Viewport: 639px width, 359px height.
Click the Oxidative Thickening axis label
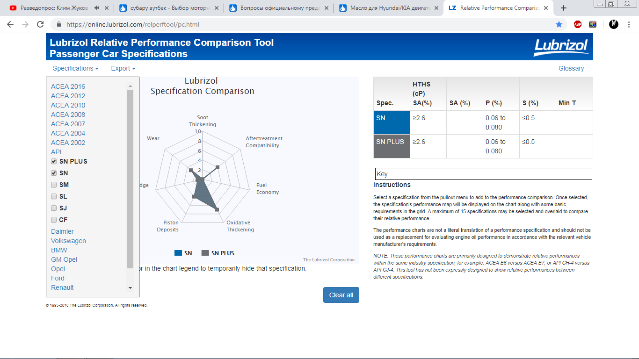240,226
